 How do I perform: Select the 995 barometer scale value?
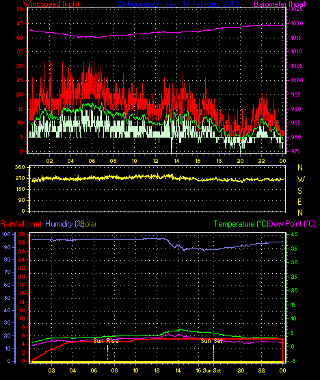[295, 94]
